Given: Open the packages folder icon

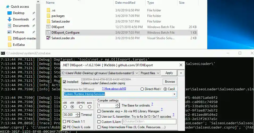Looking at the screenshot, I should coord(48,16).
